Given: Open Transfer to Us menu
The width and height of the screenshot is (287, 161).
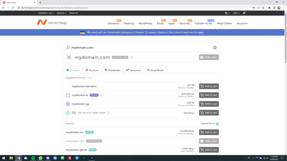Looking at the screenshot, I should pos(203,23).
